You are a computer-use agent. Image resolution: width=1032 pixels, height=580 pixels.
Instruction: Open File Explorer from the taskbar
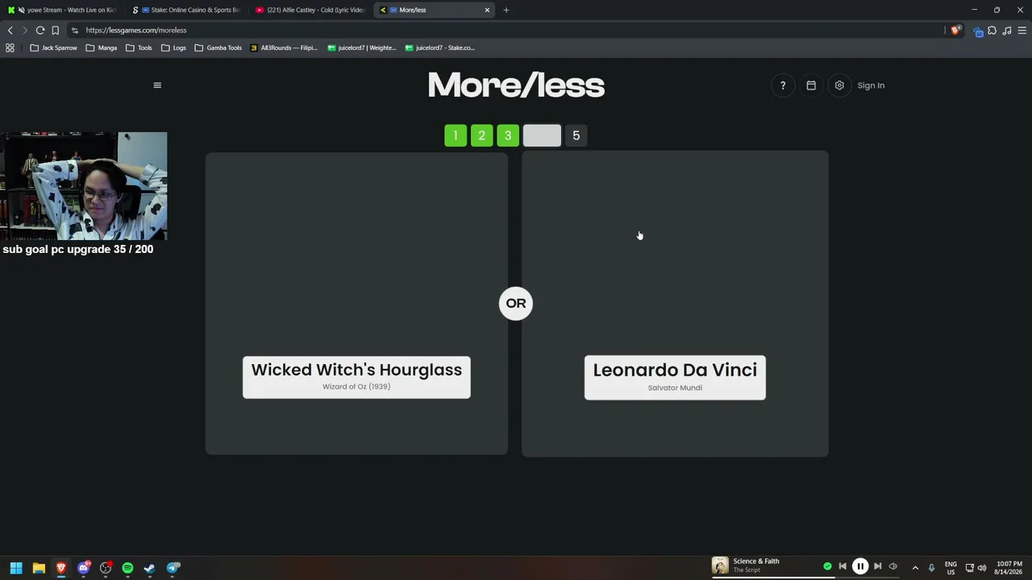(39, 568)
